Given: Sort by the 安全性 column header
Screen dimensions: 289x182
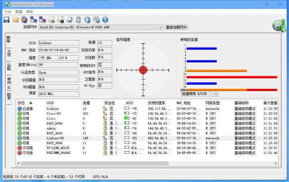Looking at the screenshot, I should click(x=110, y=103).
